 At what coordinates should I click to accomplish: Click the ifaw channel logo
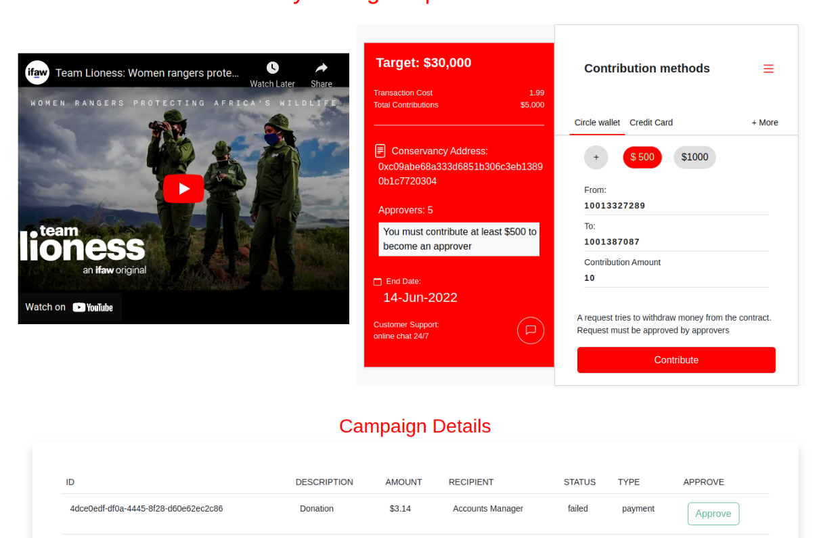point(37,72)
